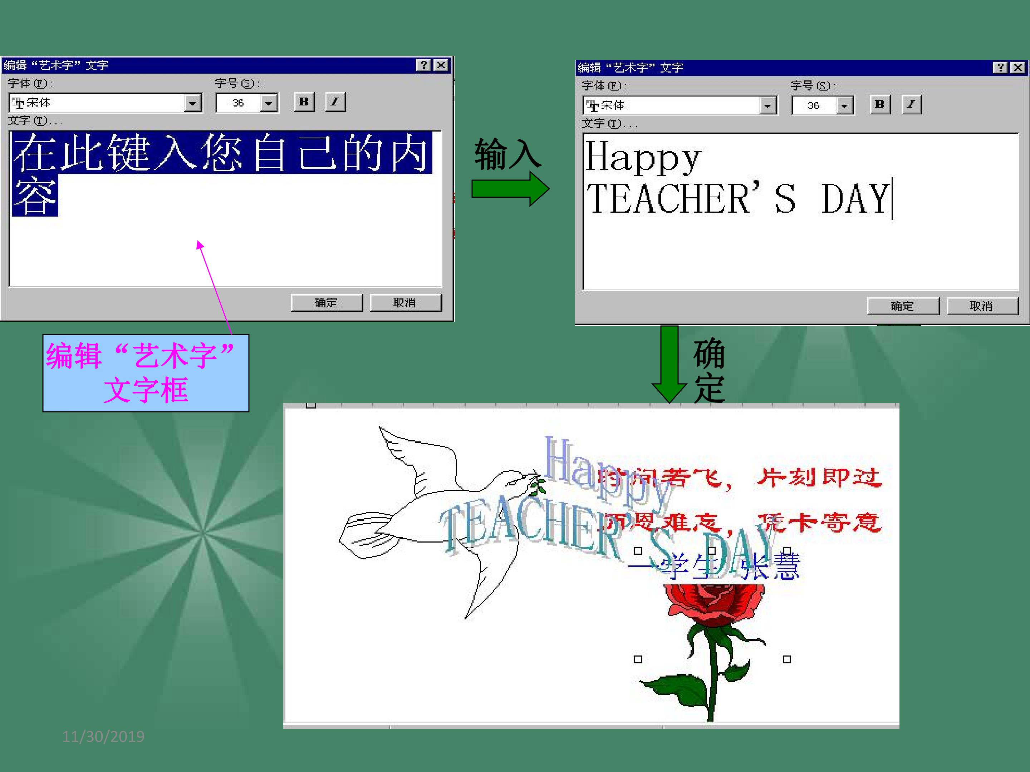Click the help question mark of the left dialog

coord(423,65)
